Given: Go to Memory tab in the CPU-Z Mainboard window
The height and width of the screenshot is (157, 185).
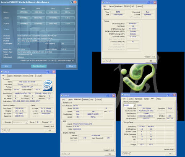Looking at the screenshot, I should (86, 100).
